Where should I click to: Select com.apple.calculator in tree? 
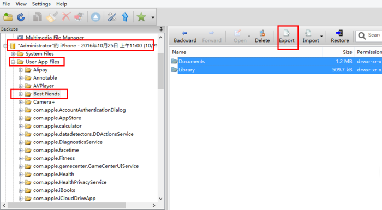(57, 126)
